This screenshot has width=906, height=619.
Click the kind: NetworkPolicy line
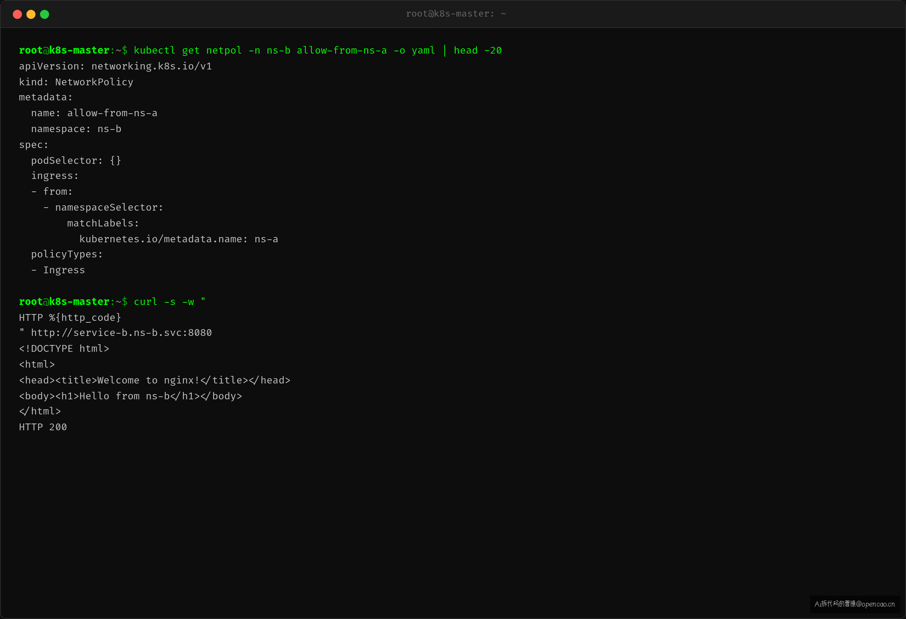click(76, 82)
